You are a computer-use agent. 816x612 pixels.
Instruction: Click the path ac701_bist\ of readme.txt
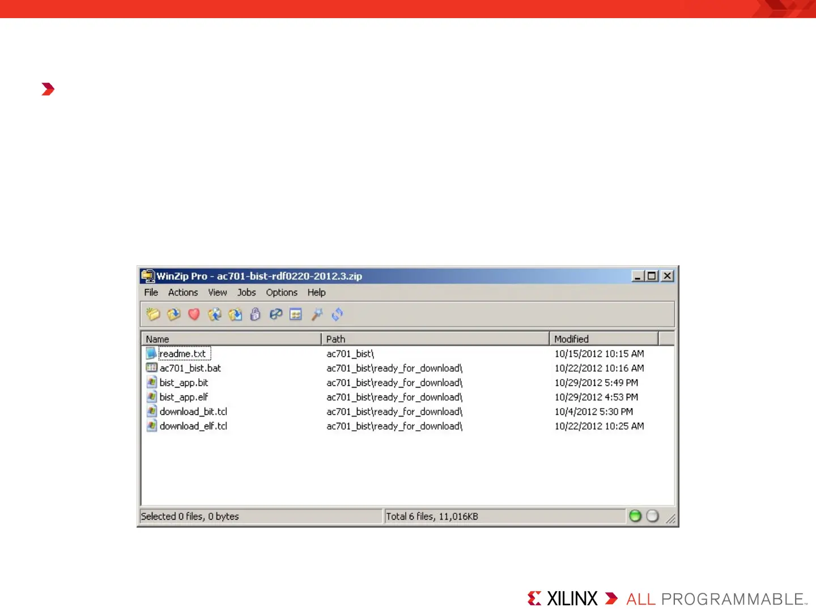pos(350,354)
